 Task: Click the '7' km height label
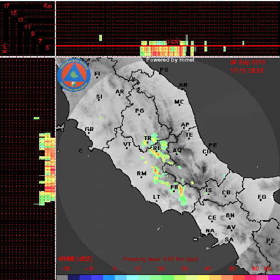[x=40, y=41]
